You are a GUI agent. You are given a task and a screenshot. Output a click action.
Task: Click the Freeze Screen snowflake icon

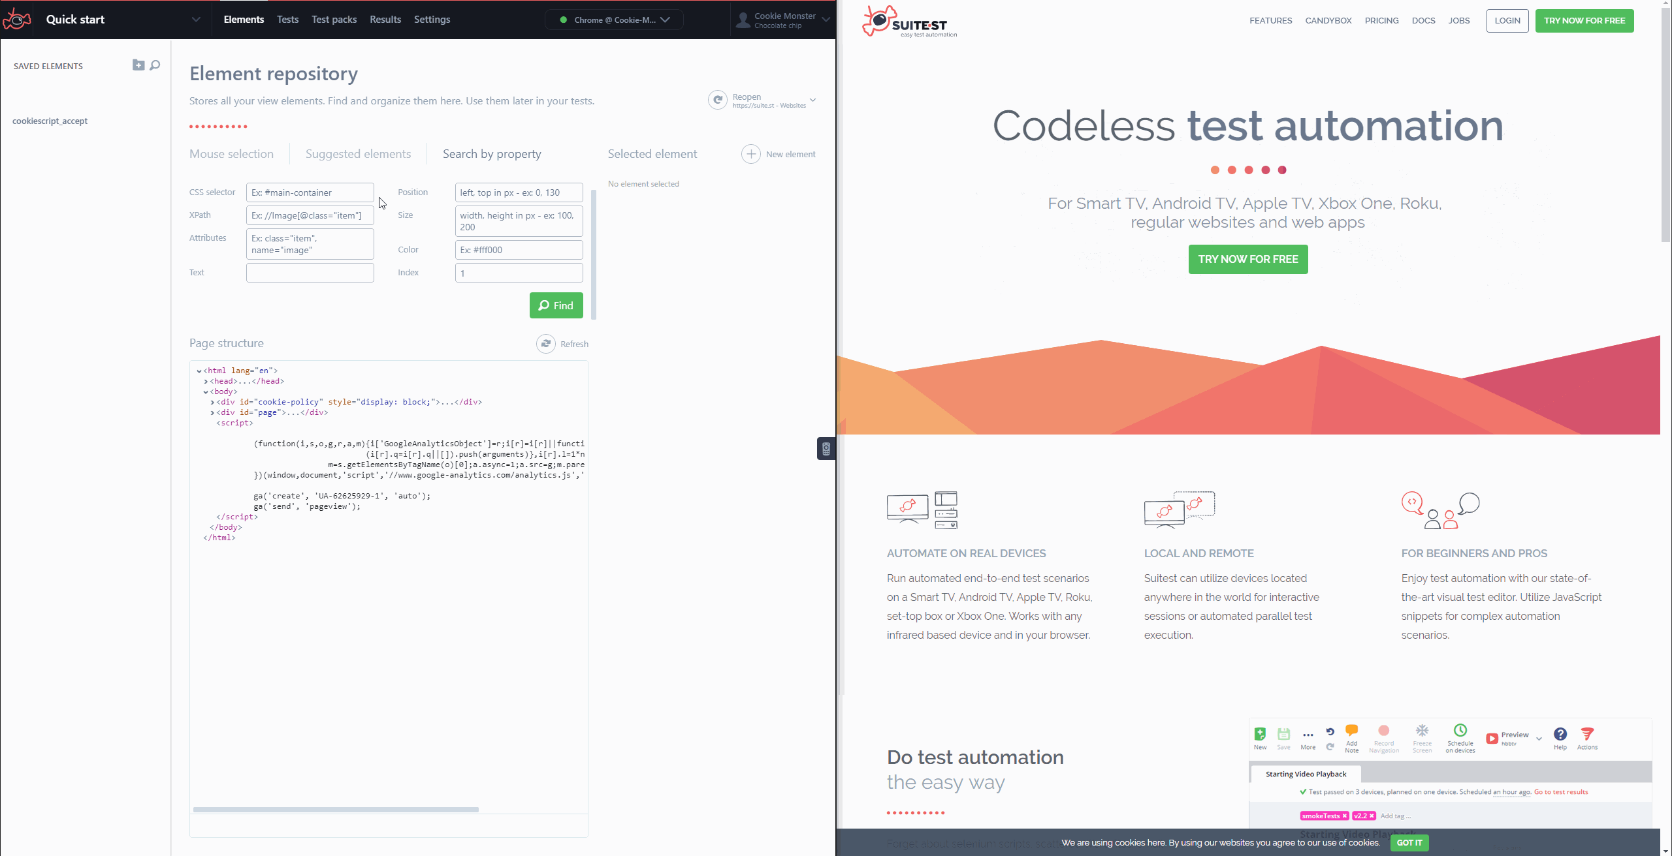(1422, 731)
